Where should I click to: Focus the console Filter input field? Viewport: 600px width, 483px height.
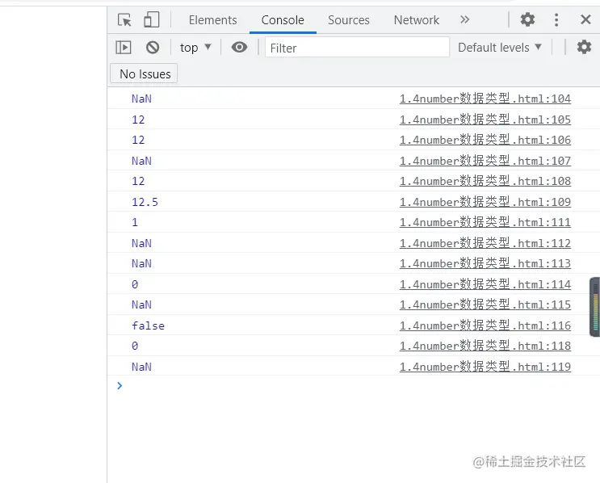click(357, 48)
